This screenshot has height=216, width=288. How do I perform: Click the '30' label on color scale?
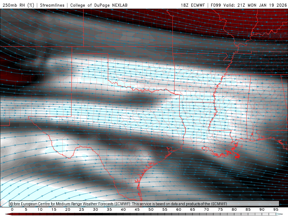(95, 210)
